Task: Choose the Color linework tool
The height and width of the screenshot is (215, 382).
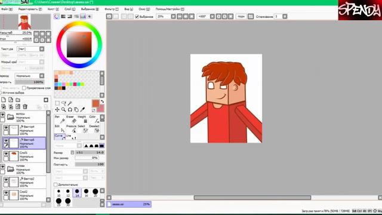Action: pyautogui.click(x=94, y=119)
